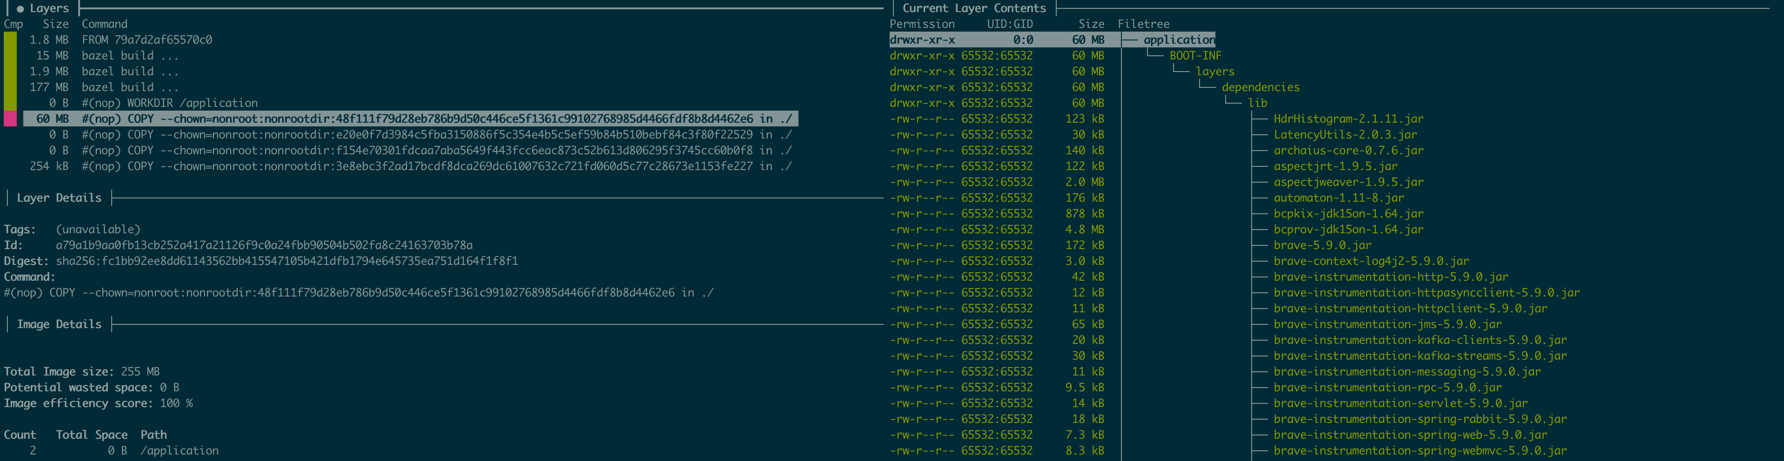Click the 4.8 MB size of bcprov jar
This screenshot has height=461, width=1784.
coord(1085,230)
